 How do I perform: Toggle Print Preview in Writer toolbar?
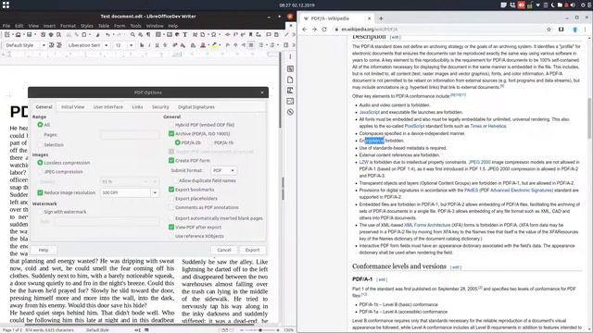58,35
